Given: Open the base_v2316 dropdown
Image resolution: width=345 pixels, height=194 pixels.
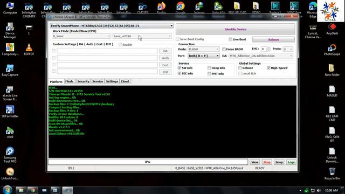Looking at the screenshot, I should 142,36.
